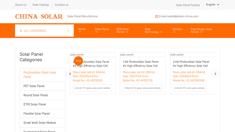Screen dimensions: 235x132
Task: Open the English language dropdown
Action: pos(212,5)
